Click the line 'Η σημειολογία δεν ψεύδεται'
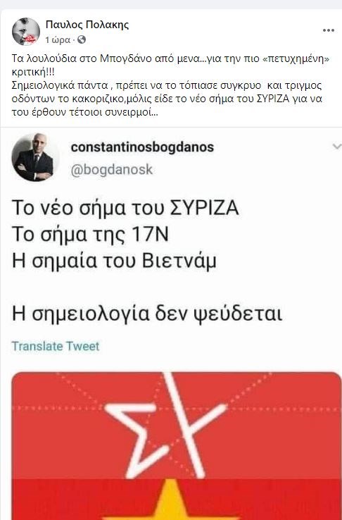The height and width of the screenshot is (520, 342). tap(147, 314)
